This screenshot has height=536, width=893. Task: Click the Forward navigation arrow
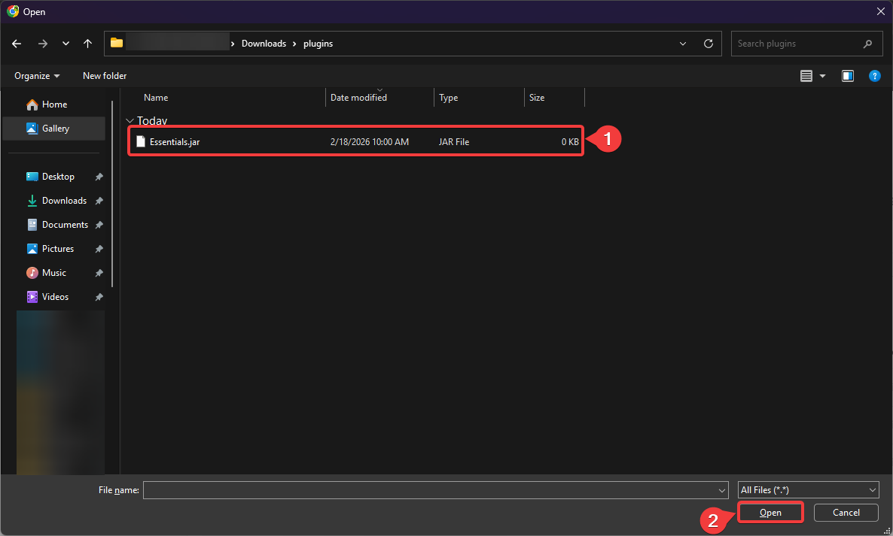pyautogui.click(x=42, y=44)
